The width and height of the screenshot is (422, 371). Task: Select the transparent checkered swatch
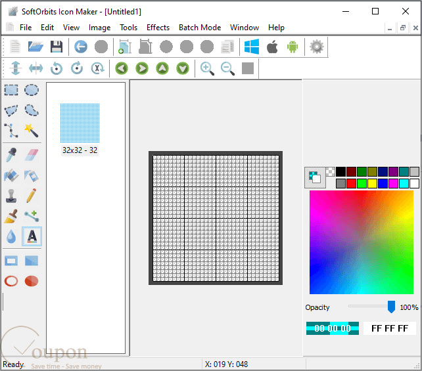(330, 171)
